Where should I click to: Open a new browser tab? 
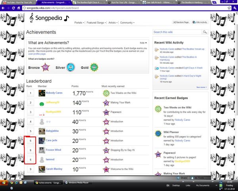(x=214, y=2)
